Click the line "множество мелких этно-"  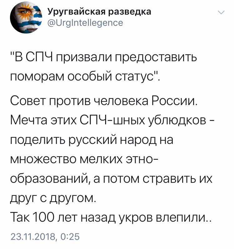[84, 159]
